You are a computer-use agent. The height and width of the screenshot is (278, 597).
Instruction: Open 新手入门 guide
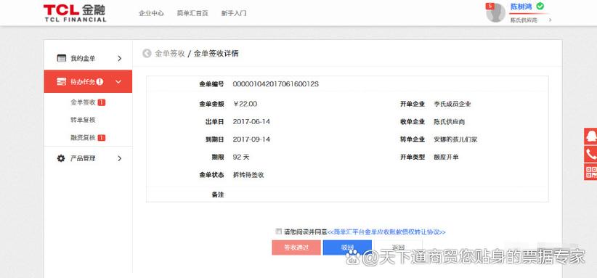(x=234, y=13)
